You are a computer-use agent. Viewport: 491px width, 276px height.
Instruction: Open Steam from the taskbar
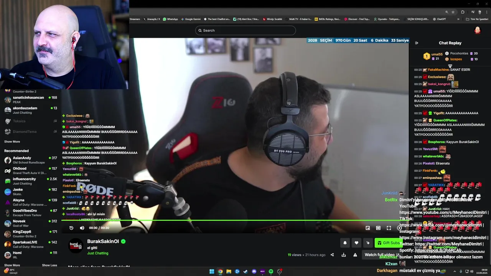tap(245, 271)
